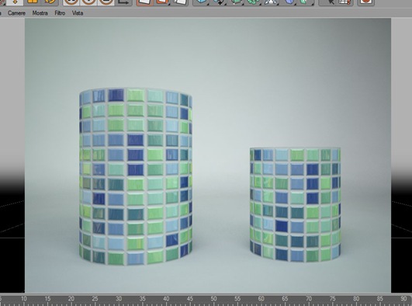Render the active view

pyautogui.click(x=145, y=2)
